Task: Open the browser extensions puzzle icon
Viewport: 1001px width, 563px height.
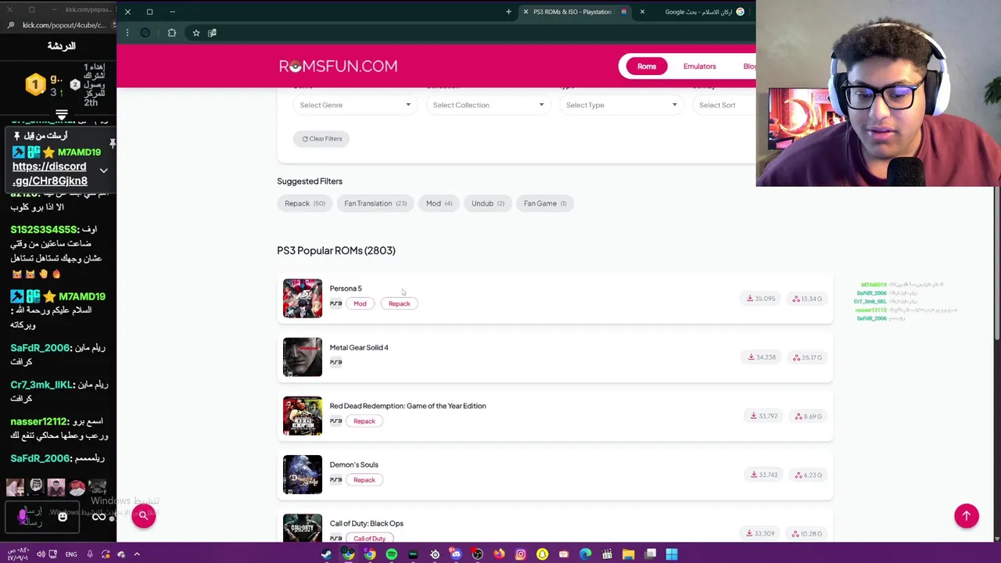Action: (171, 33)
